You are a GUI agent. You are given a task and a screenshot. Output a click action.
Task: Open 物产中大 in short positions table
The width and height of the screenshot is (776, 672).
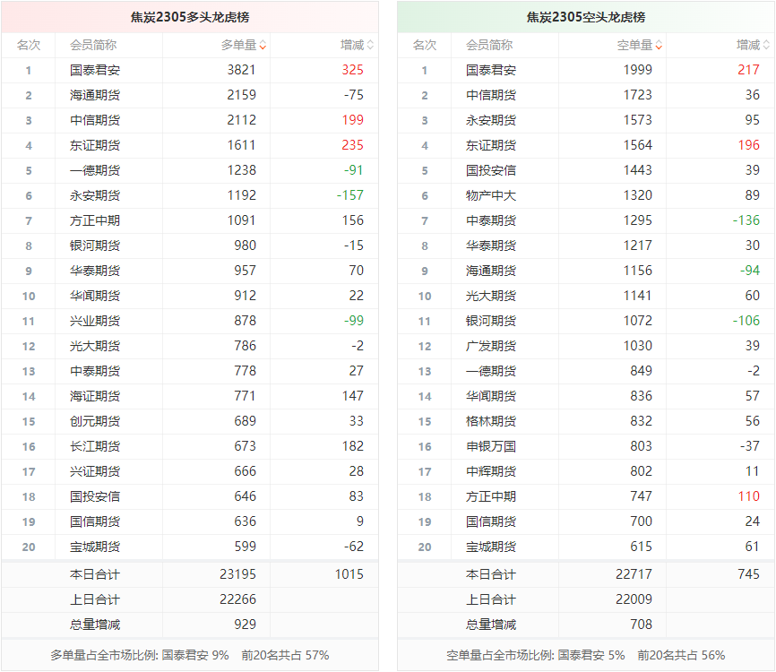tap(490, 195)
